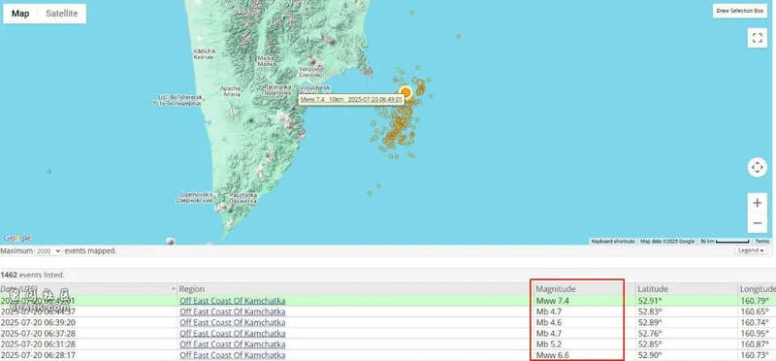Open the first Off East Coast Of Kamchatka link
The image size is (776, 361).
232,301
